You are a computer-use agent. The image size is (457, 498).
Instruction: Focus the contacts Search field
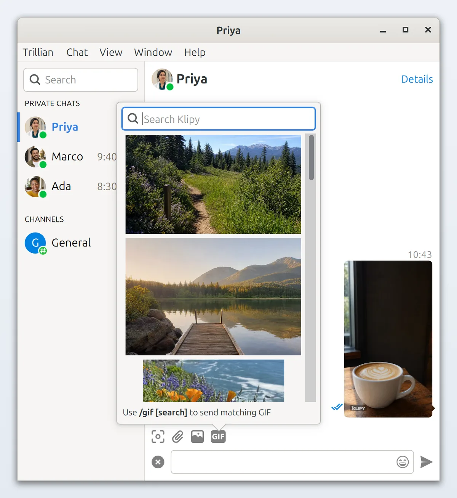click(x=81, y=80)
